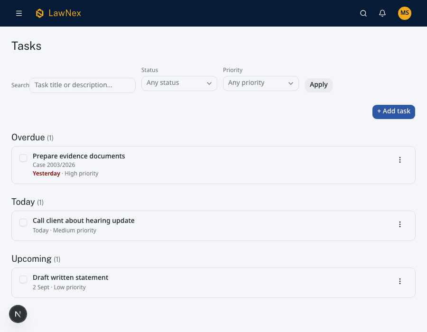Image resolution: width=427 pixels, height=332 pixels.
Task: Click the Priority filter label
Action: 232,70
